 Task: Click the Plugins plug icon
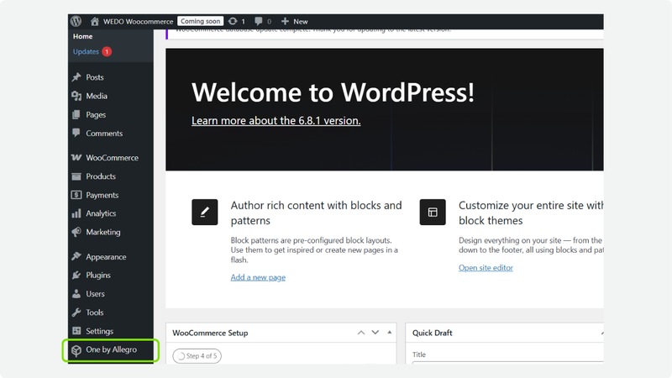tap(76, 276)
